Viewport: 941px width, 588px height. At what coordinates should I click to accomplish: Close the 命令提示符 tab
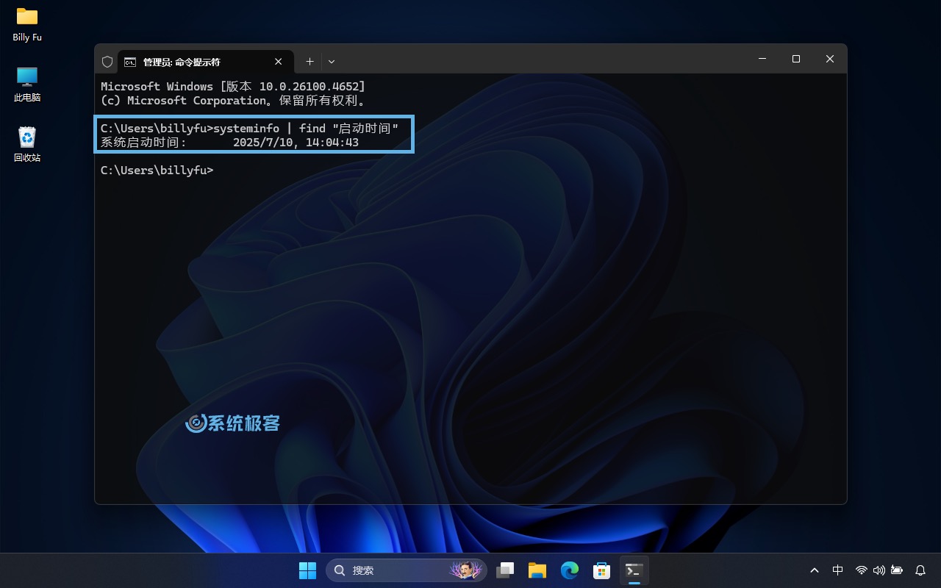[x=279, y=62]
